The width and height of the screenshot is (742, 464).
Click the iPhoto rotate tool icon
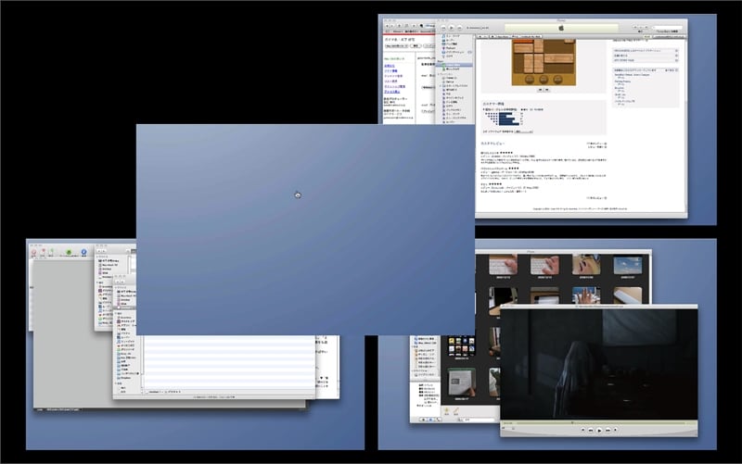point(446,409)
